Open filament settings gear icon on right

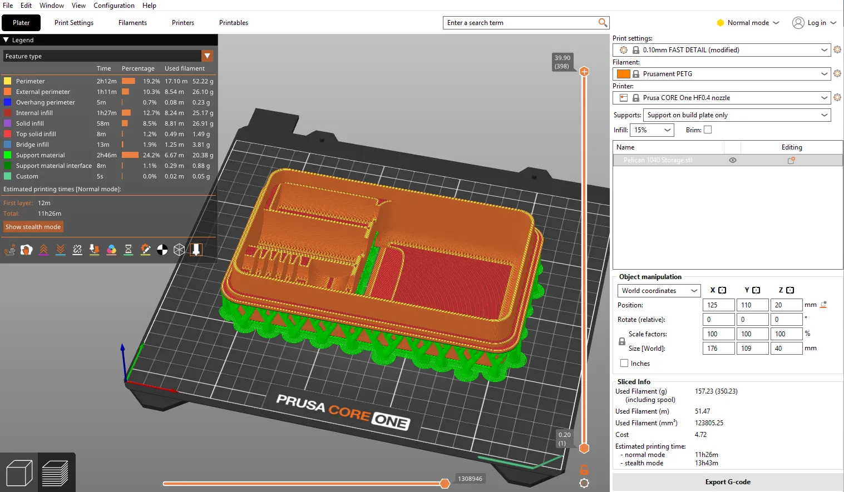[x=837, y=74]
